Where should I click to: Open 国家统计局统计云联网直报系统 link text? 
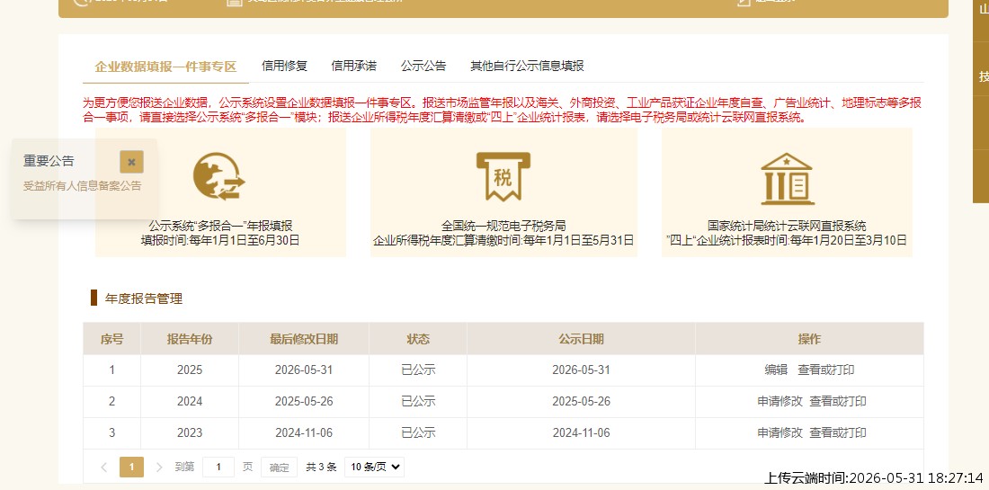coord(788,226)
